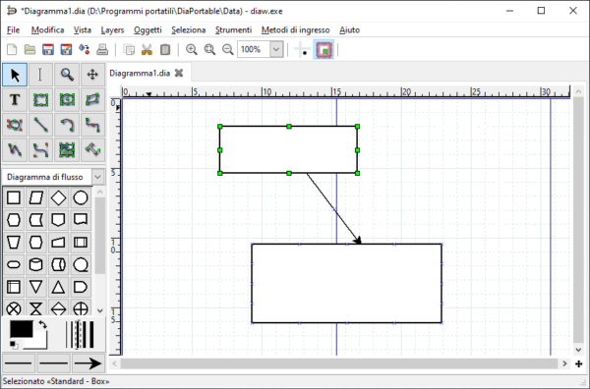Image resolution: width=590 pixels, height=389 pixels.
Task: Print the diagram
Action: [102, 50]
